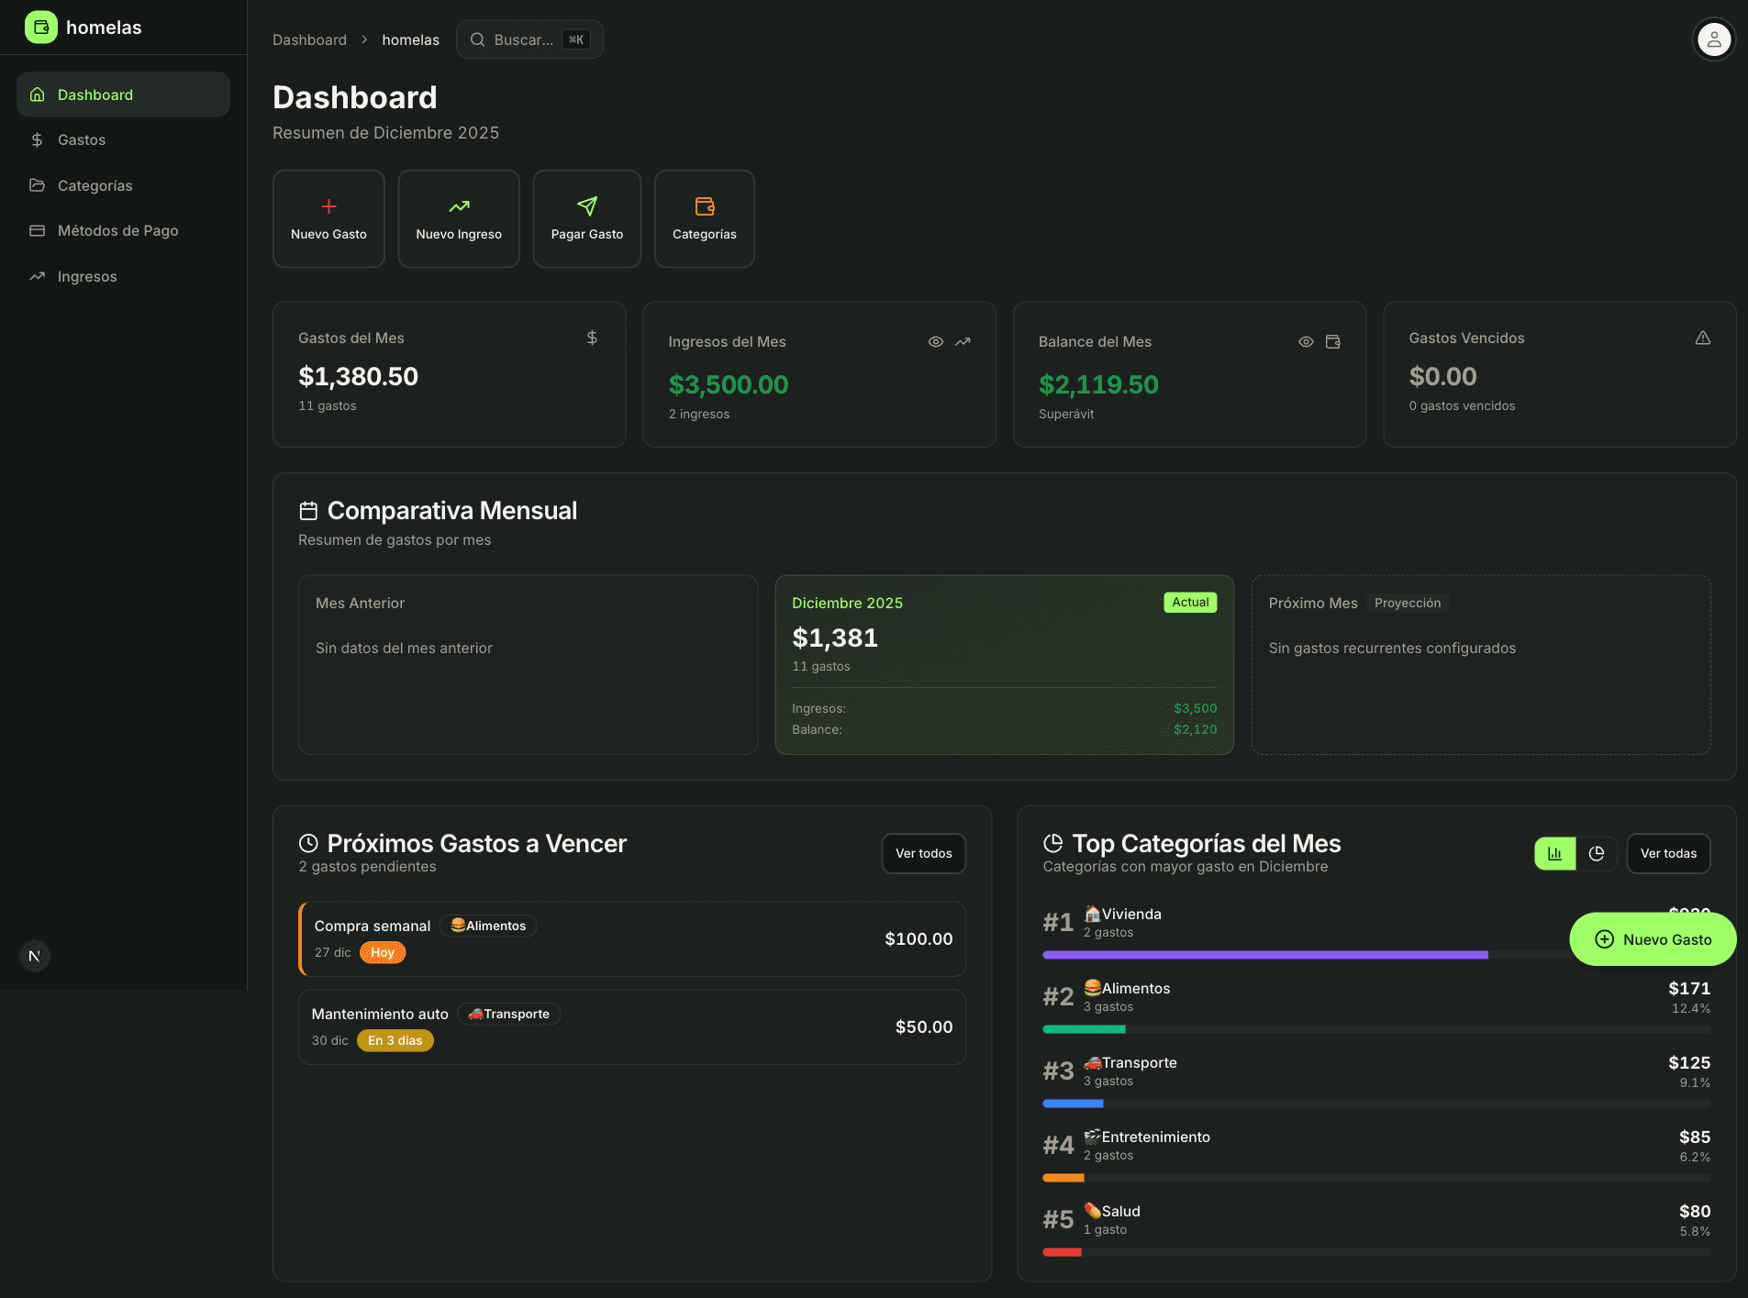Open Categorías via the wallet icon

click(704, 205)
